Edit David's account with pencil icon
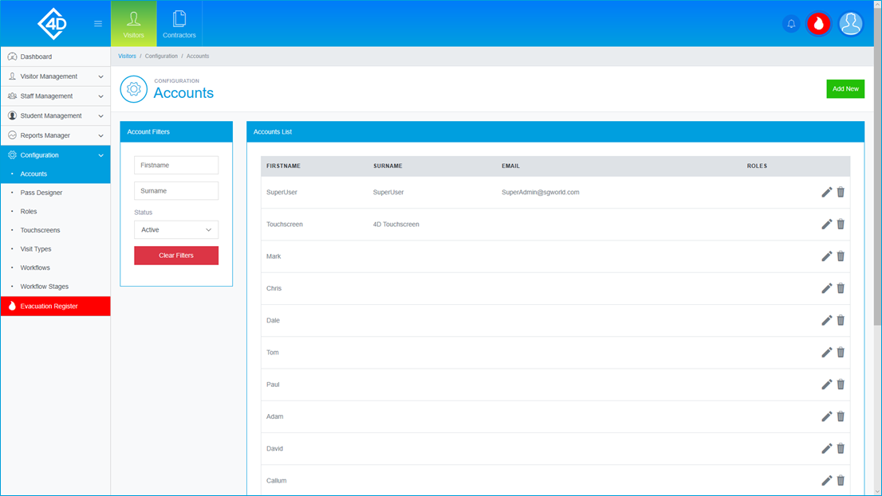The height and width of the screenshot is (496, 882). coord(826,448)
